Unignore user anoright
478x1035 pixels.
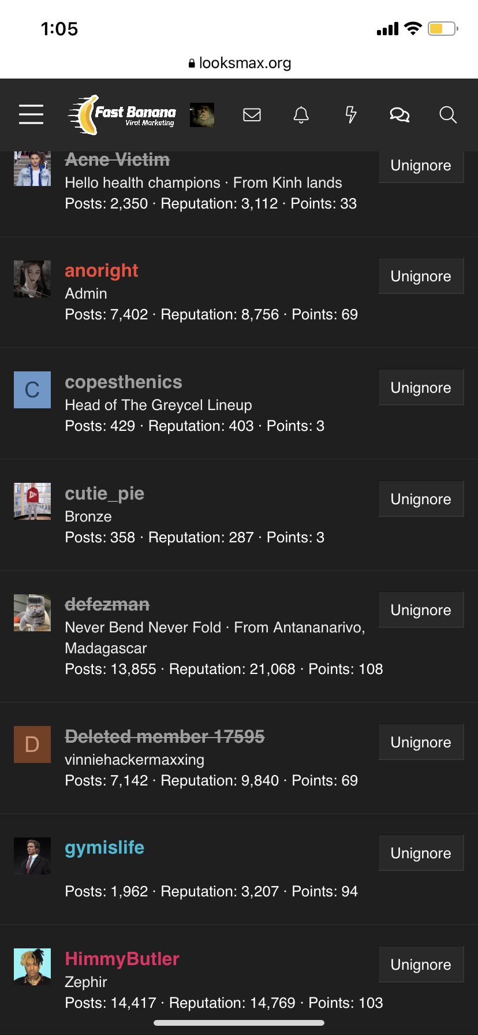pyautogui.click(x=421, y=276)
